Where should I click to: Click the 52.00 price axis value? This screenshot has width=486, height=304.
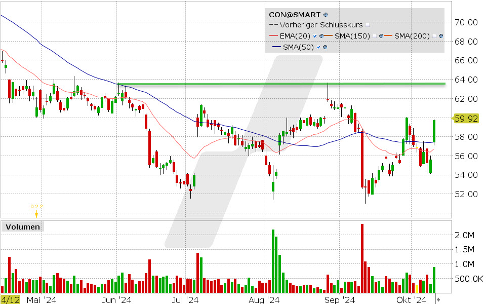pyautogui.click(x=466, y=194)
